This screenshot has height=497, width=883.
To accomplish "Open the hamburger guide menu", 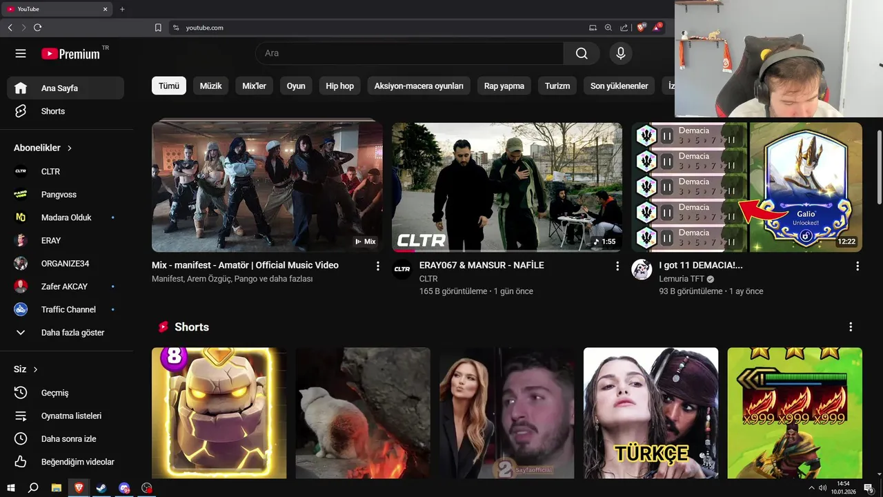I will coord(21,53).
